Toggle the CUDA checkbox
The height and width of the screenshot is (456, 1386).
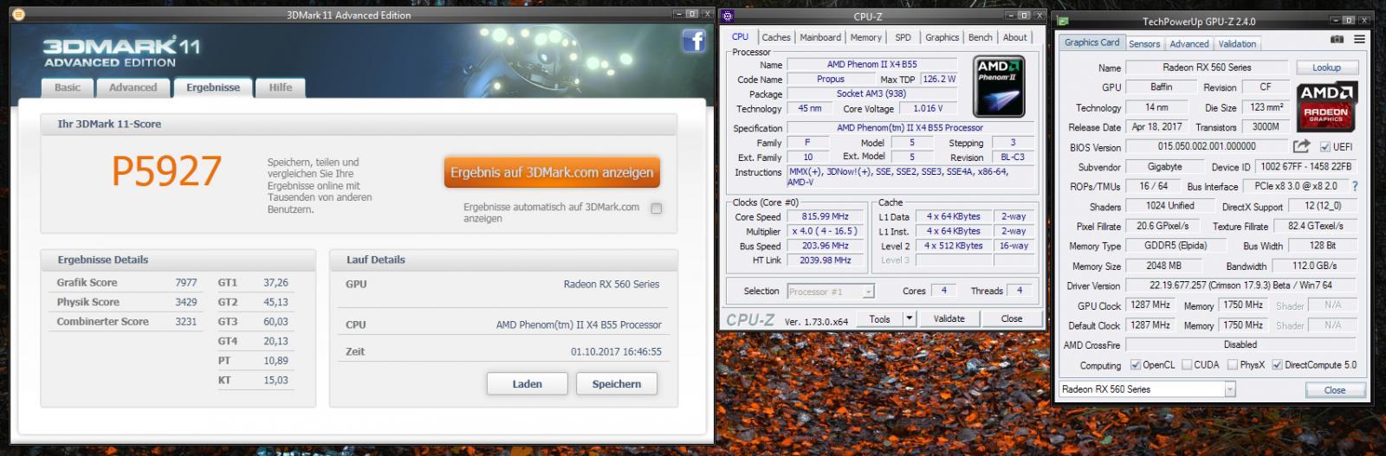point(1186,365)
